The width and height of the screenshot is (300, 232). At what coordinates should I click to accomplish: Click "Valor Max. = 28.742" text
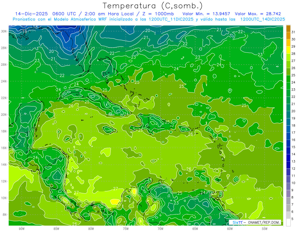(x=258, y=14)
